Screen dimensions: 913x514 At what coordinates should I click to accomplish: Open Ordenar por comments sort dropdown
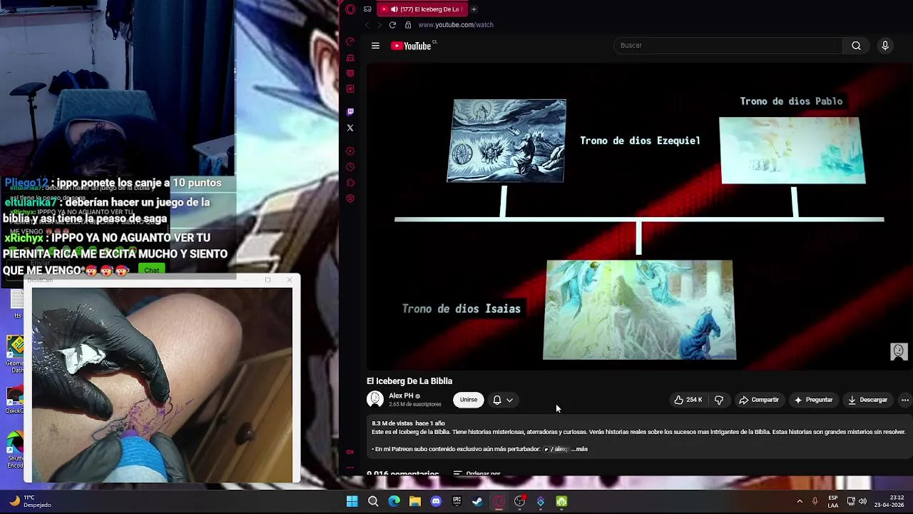coord(476,473)
